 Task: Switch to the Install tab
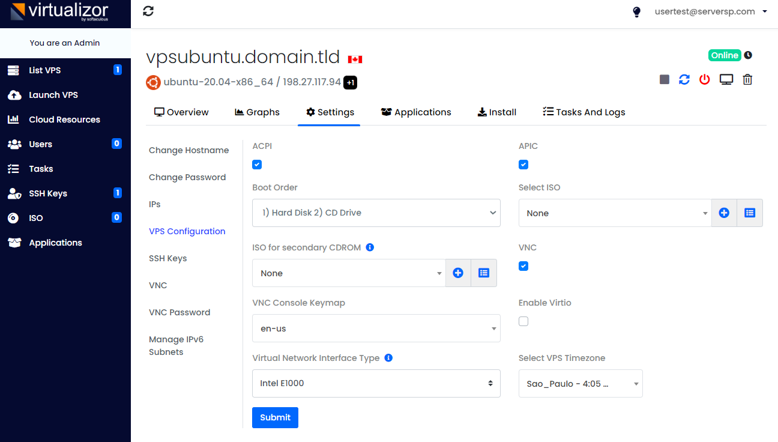coord(497,112)
